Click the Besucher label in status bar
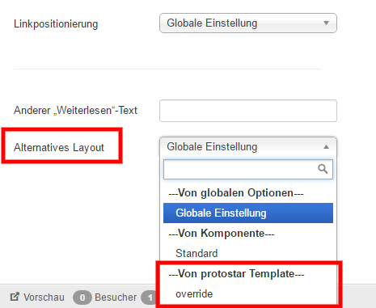This screenshot has height=308, width=376. pyautogui.click(x=116, y=297)
